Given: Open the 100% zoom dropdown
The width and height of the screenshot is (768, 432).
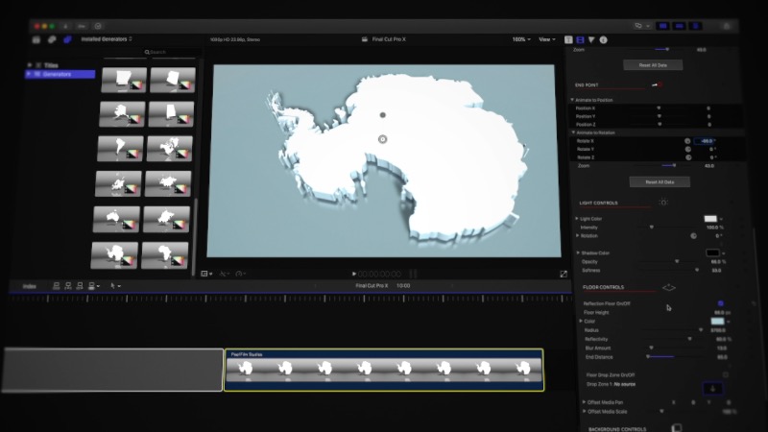Looking at the screenshot, I should point(521,39).
